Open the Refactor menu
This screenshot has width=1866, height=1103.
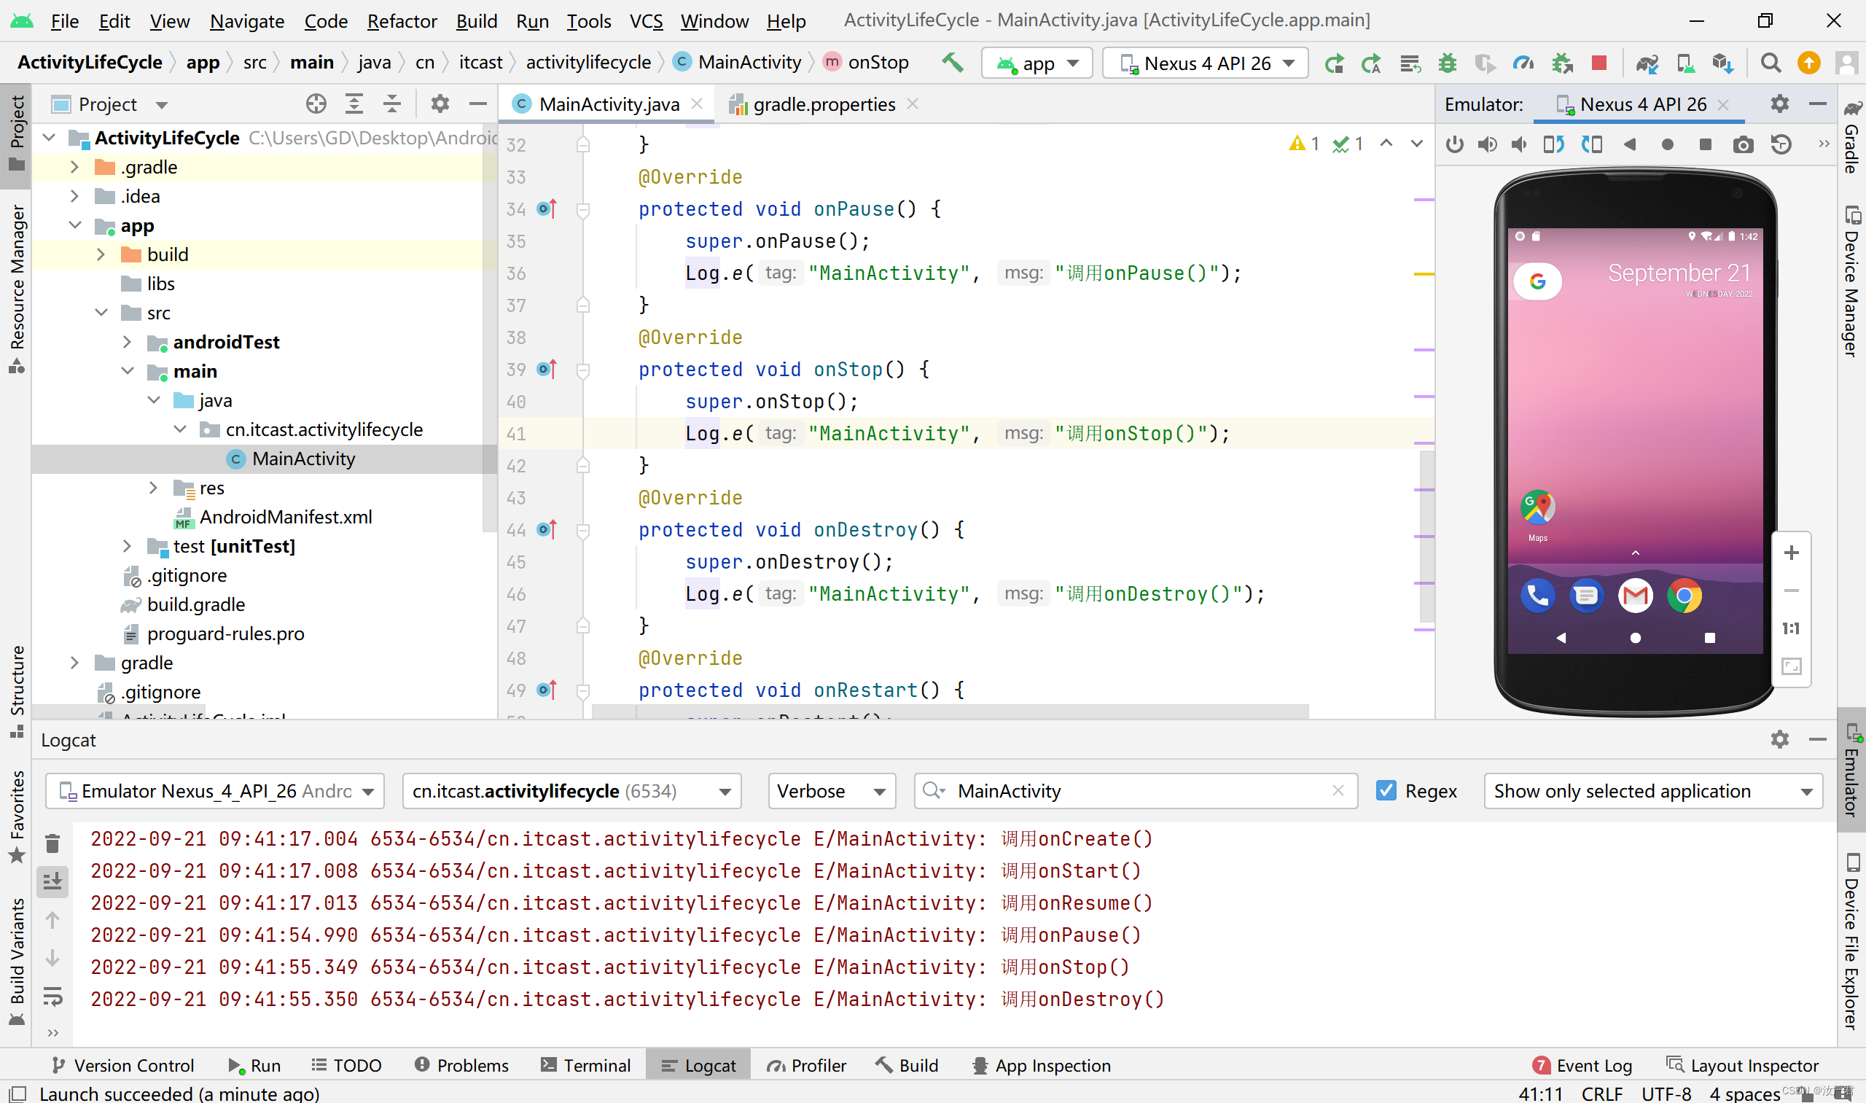402,21
